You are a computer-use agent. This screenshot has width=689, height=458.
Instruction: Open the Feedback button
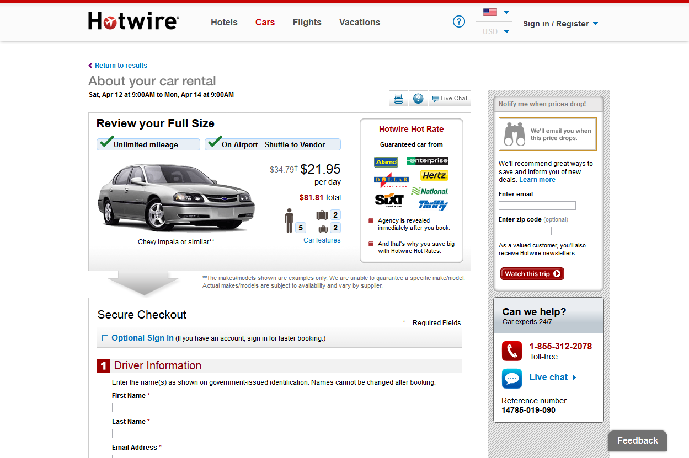(x=638, y=440)
